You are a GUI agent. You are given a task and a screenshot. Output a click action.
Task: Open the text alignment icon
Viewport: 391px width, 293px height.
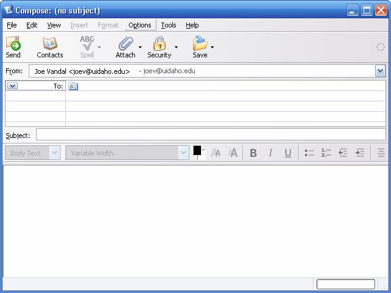click(x=381, y=153)
